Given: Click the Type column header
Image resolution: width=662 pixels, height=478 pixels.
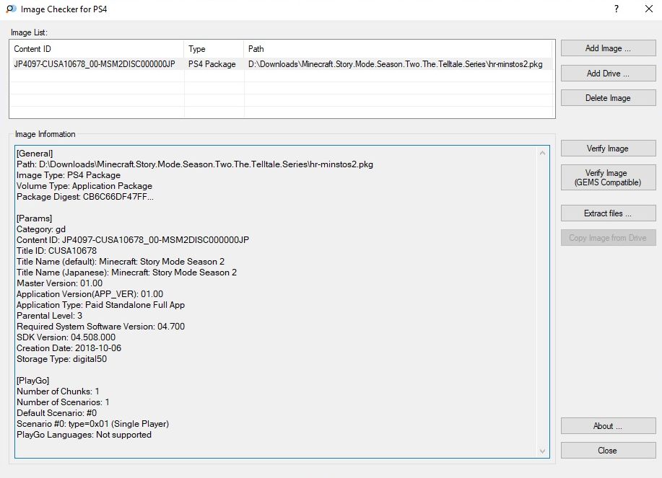Looking at the screenshot, I should tap(214, 49).
